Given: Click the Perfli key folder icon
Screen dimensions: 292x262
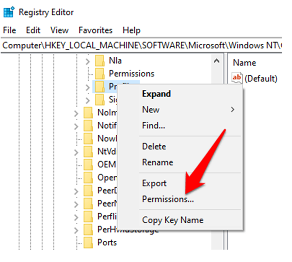Looking at the screenshot, I should pyautogui.click(x=88, y=216).
